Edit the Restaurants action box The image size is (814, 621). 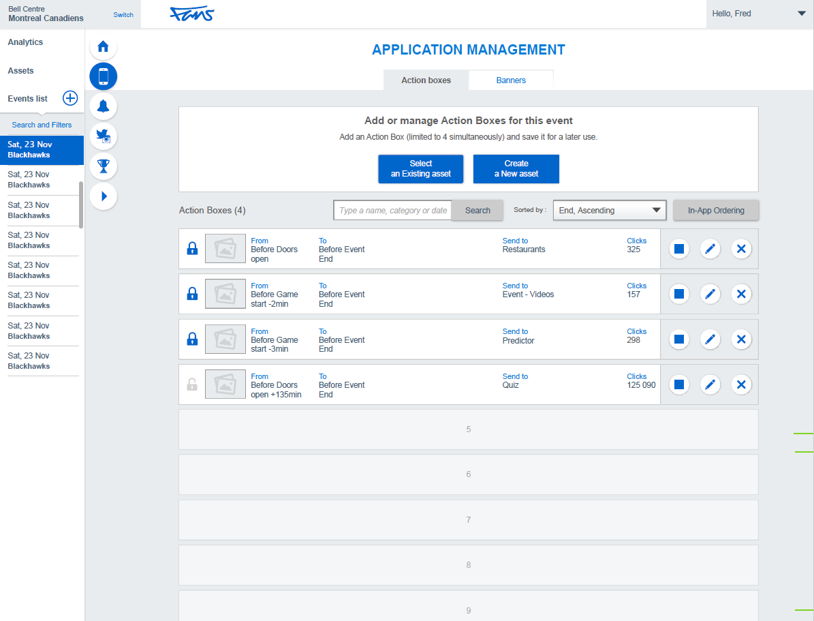tap(710, 249)
